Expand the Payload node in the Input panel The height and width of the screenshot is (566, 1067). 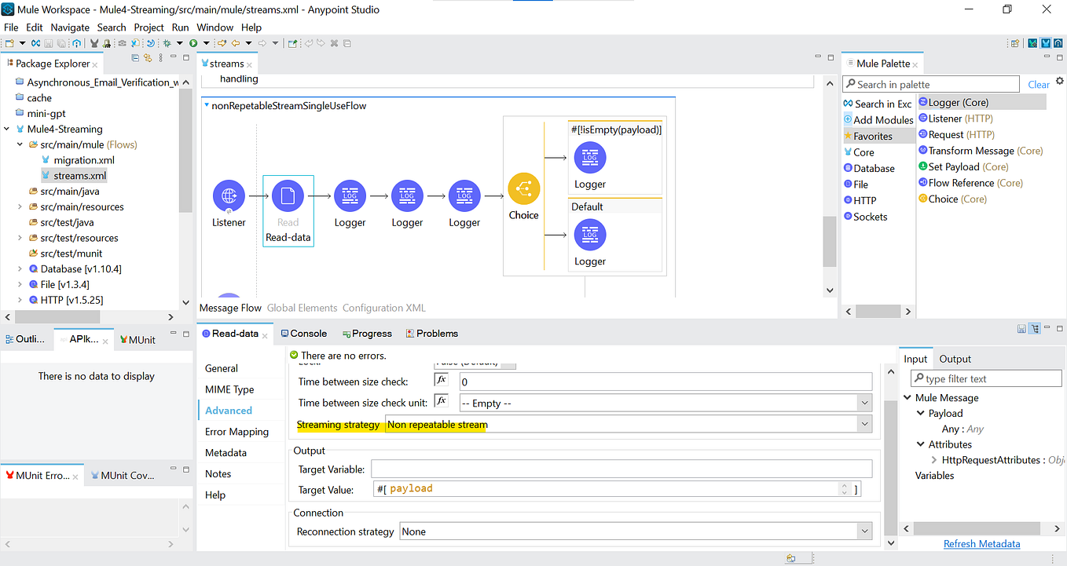click(x=922, y=413)
